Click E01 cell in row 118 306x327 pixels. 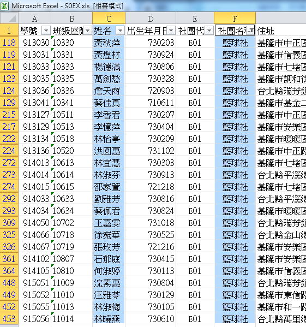195,43
